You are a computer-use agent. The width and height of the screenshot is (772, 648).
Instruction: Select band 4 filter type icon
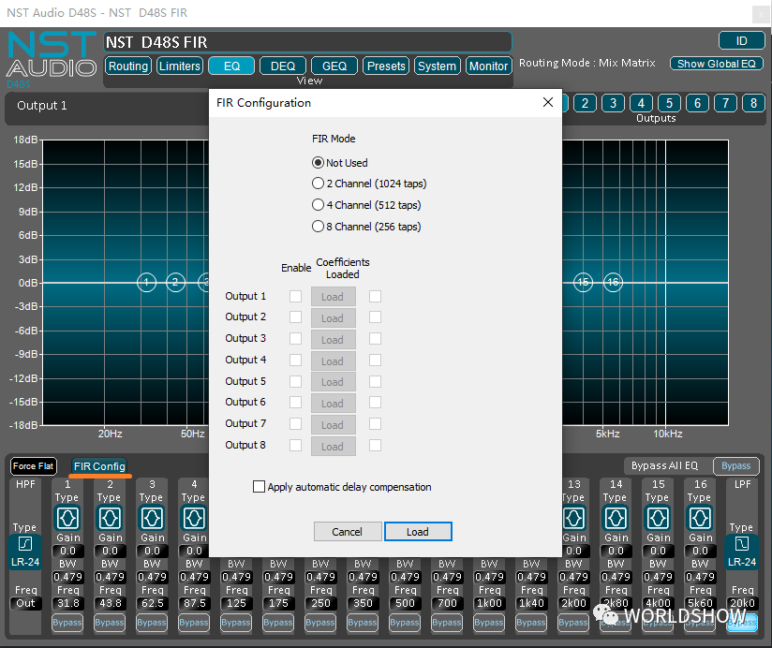[x=194, y=518]
